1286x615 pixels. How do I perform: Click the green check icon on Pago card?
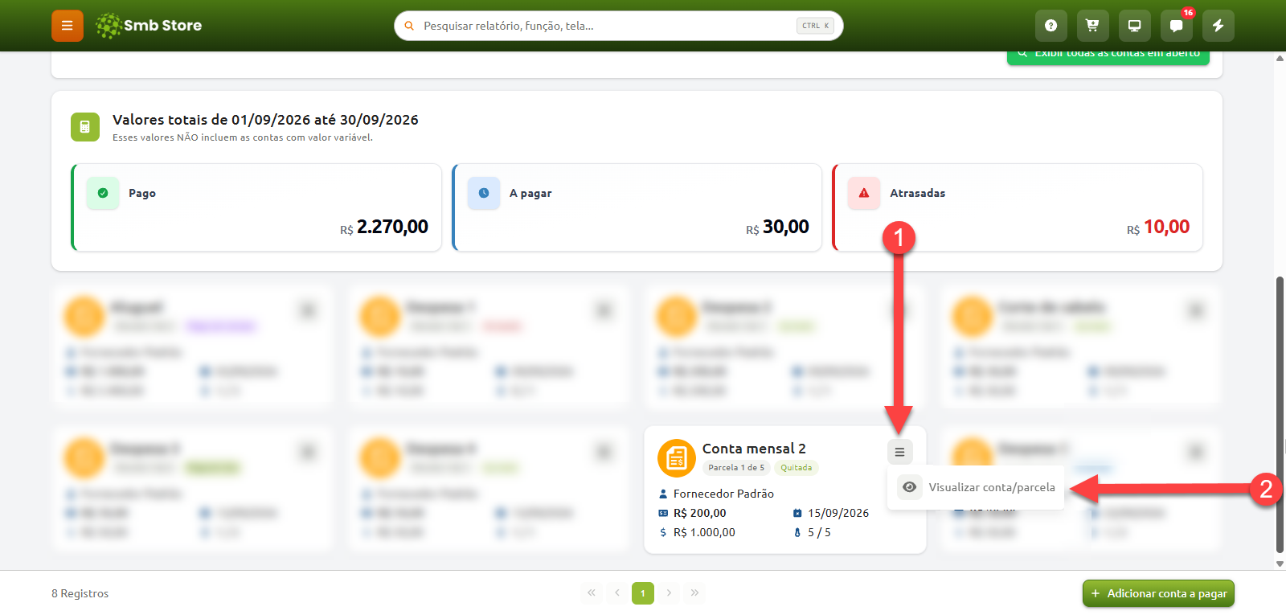(x=103, y=193)
